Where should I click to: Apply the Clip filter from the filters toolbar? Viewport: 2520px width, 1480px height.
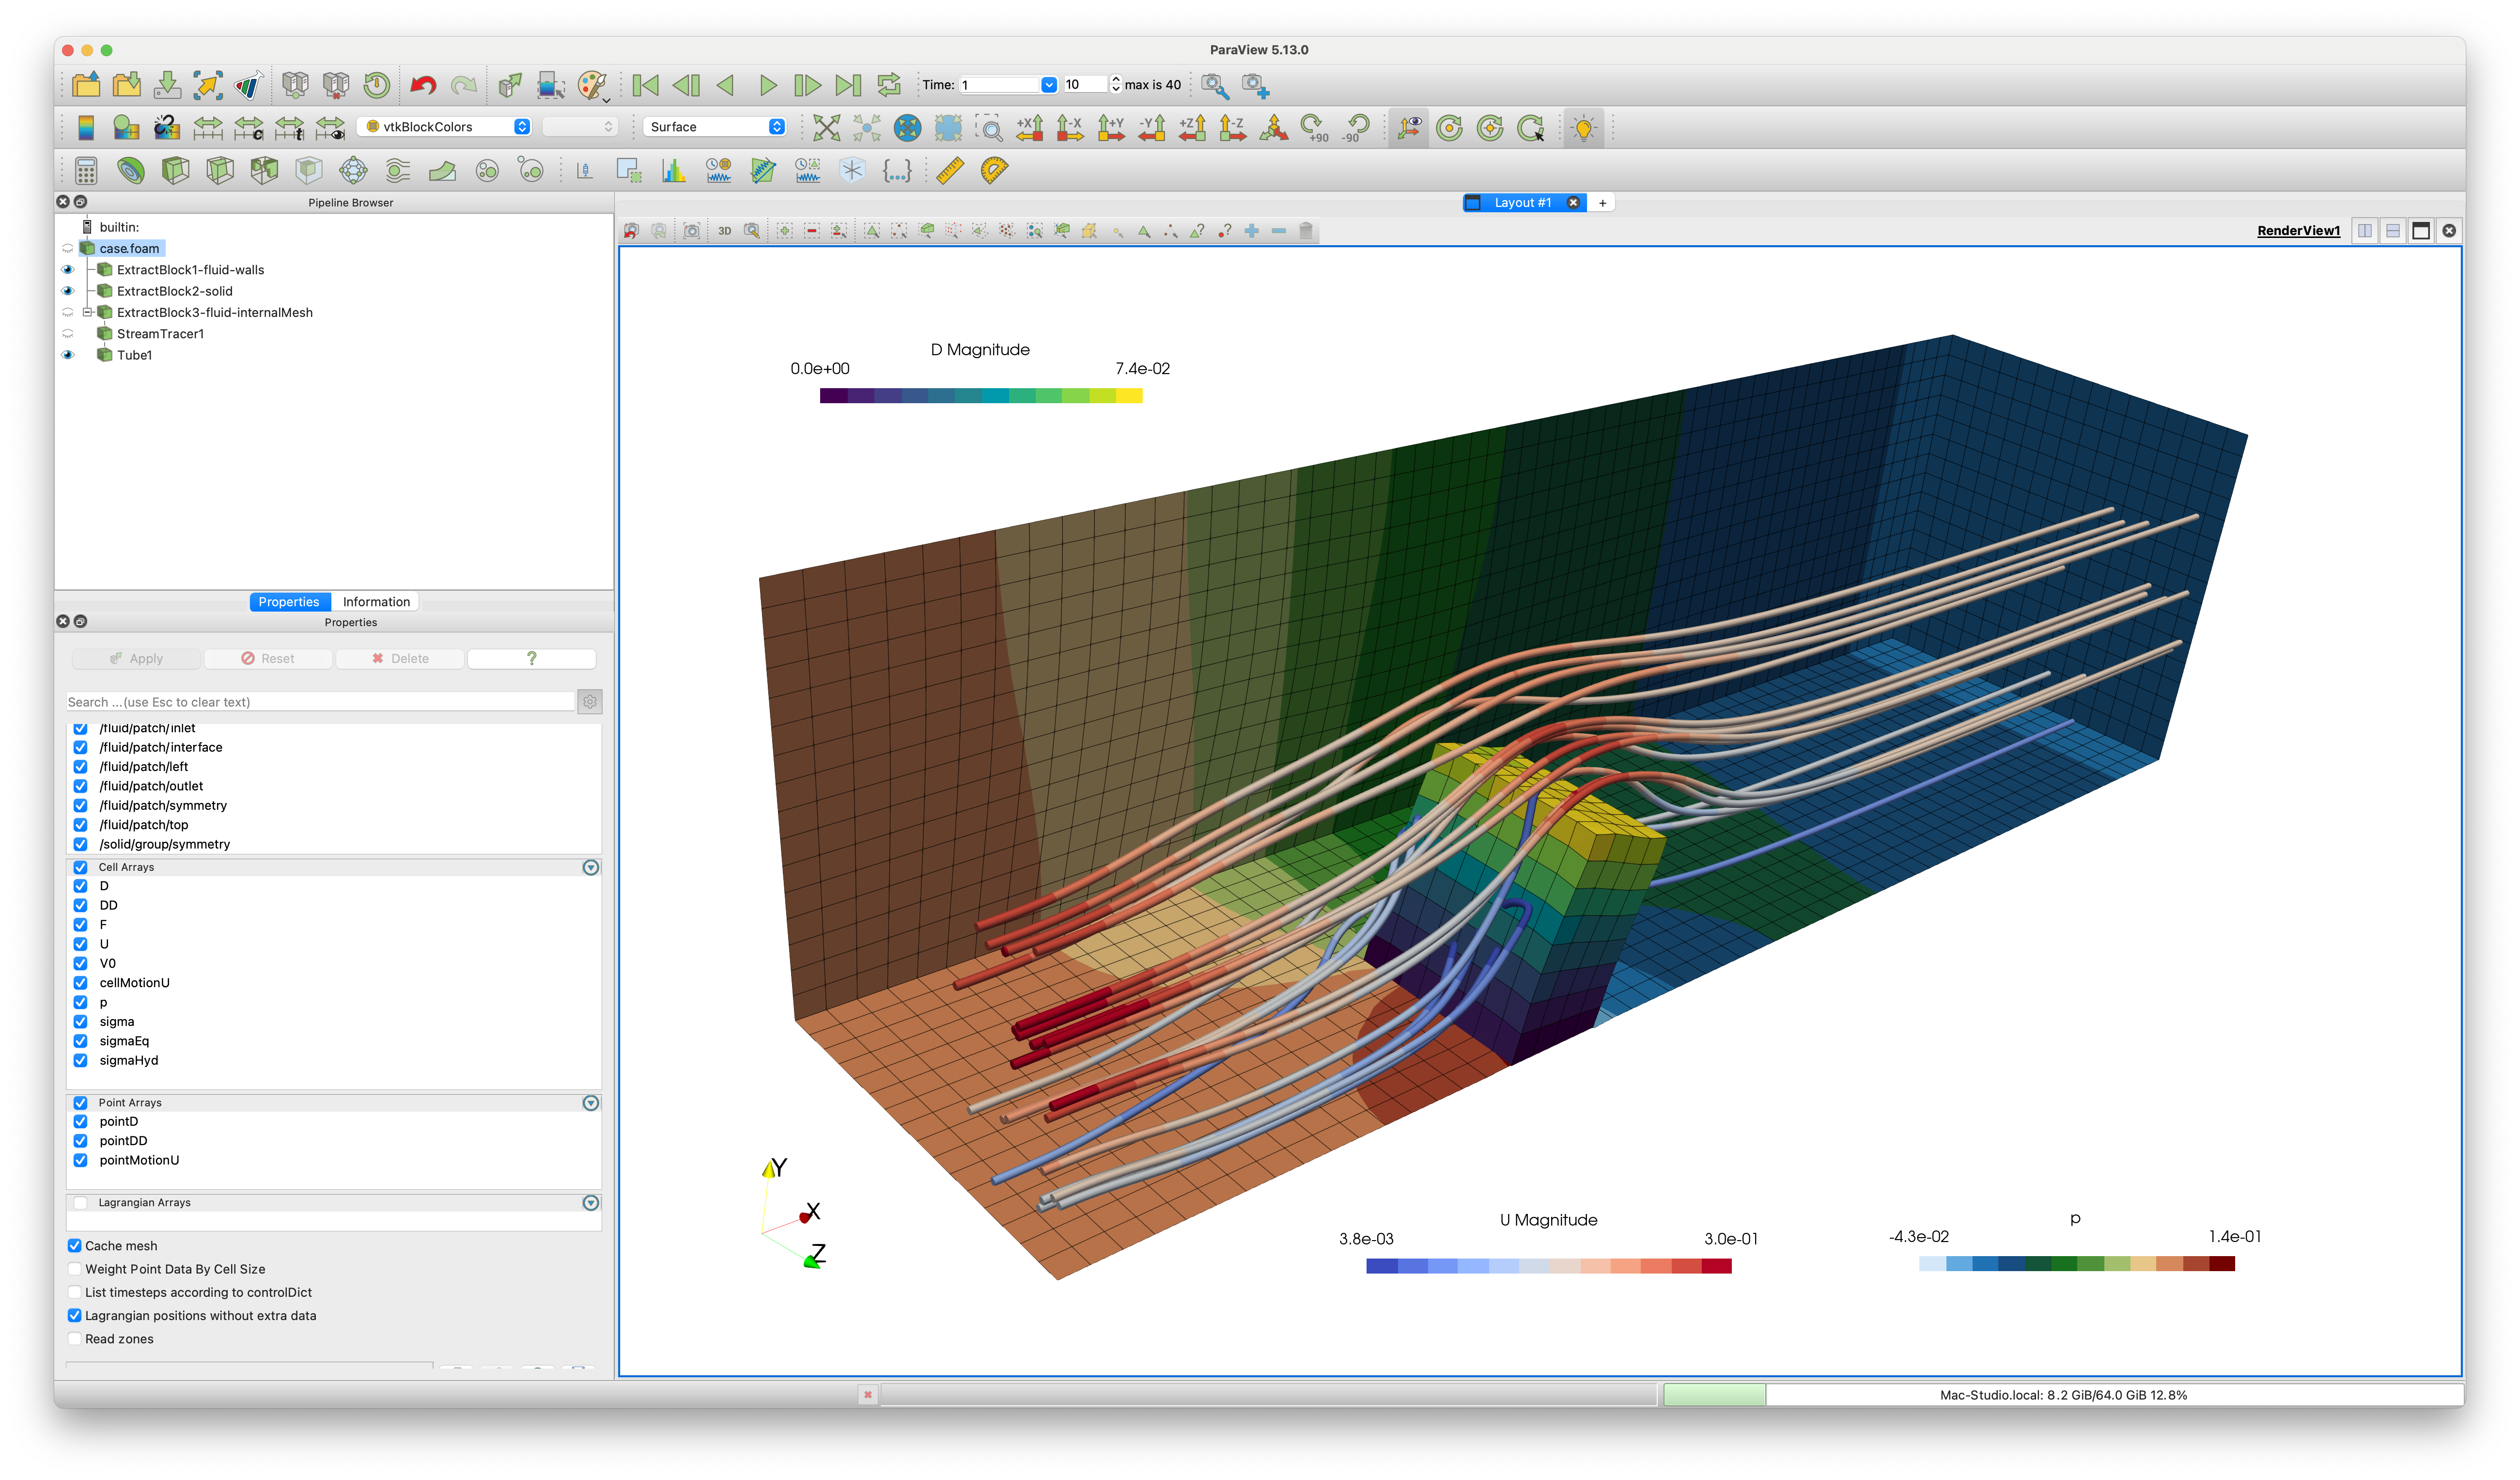(x=176, y=170)
